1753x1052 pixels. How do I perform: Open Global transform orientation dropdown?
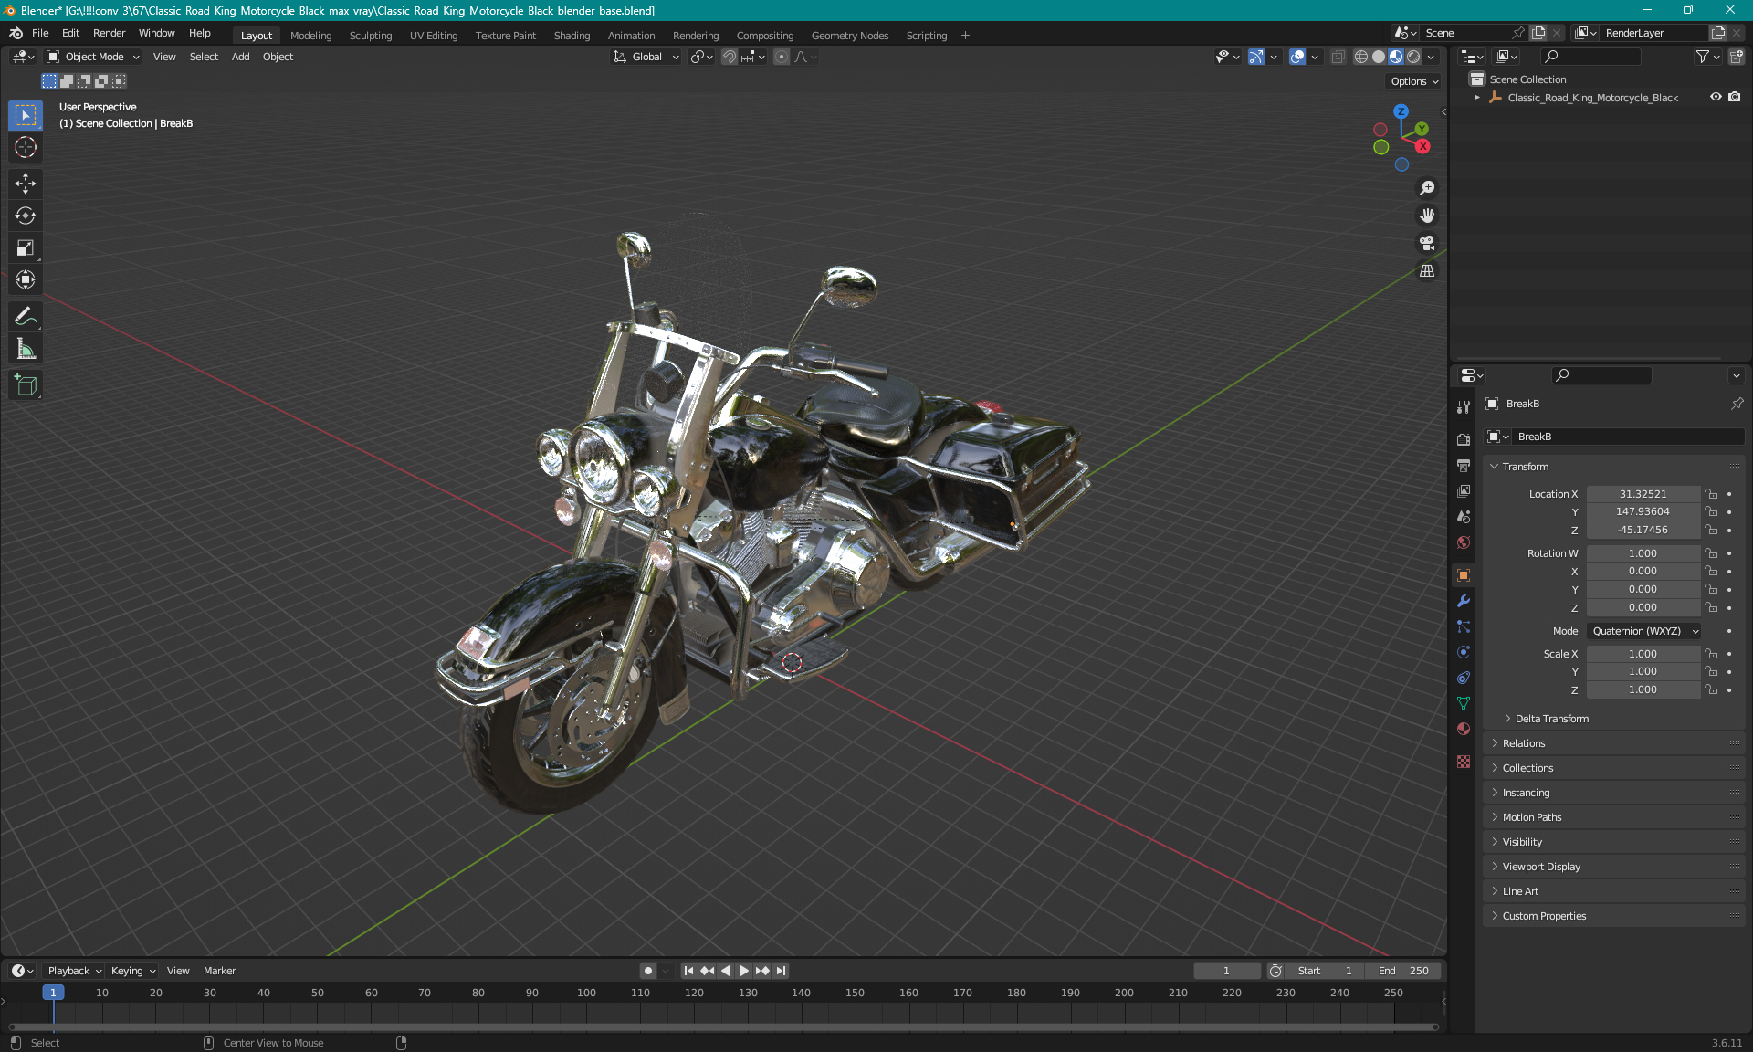(x=646, y=57)
